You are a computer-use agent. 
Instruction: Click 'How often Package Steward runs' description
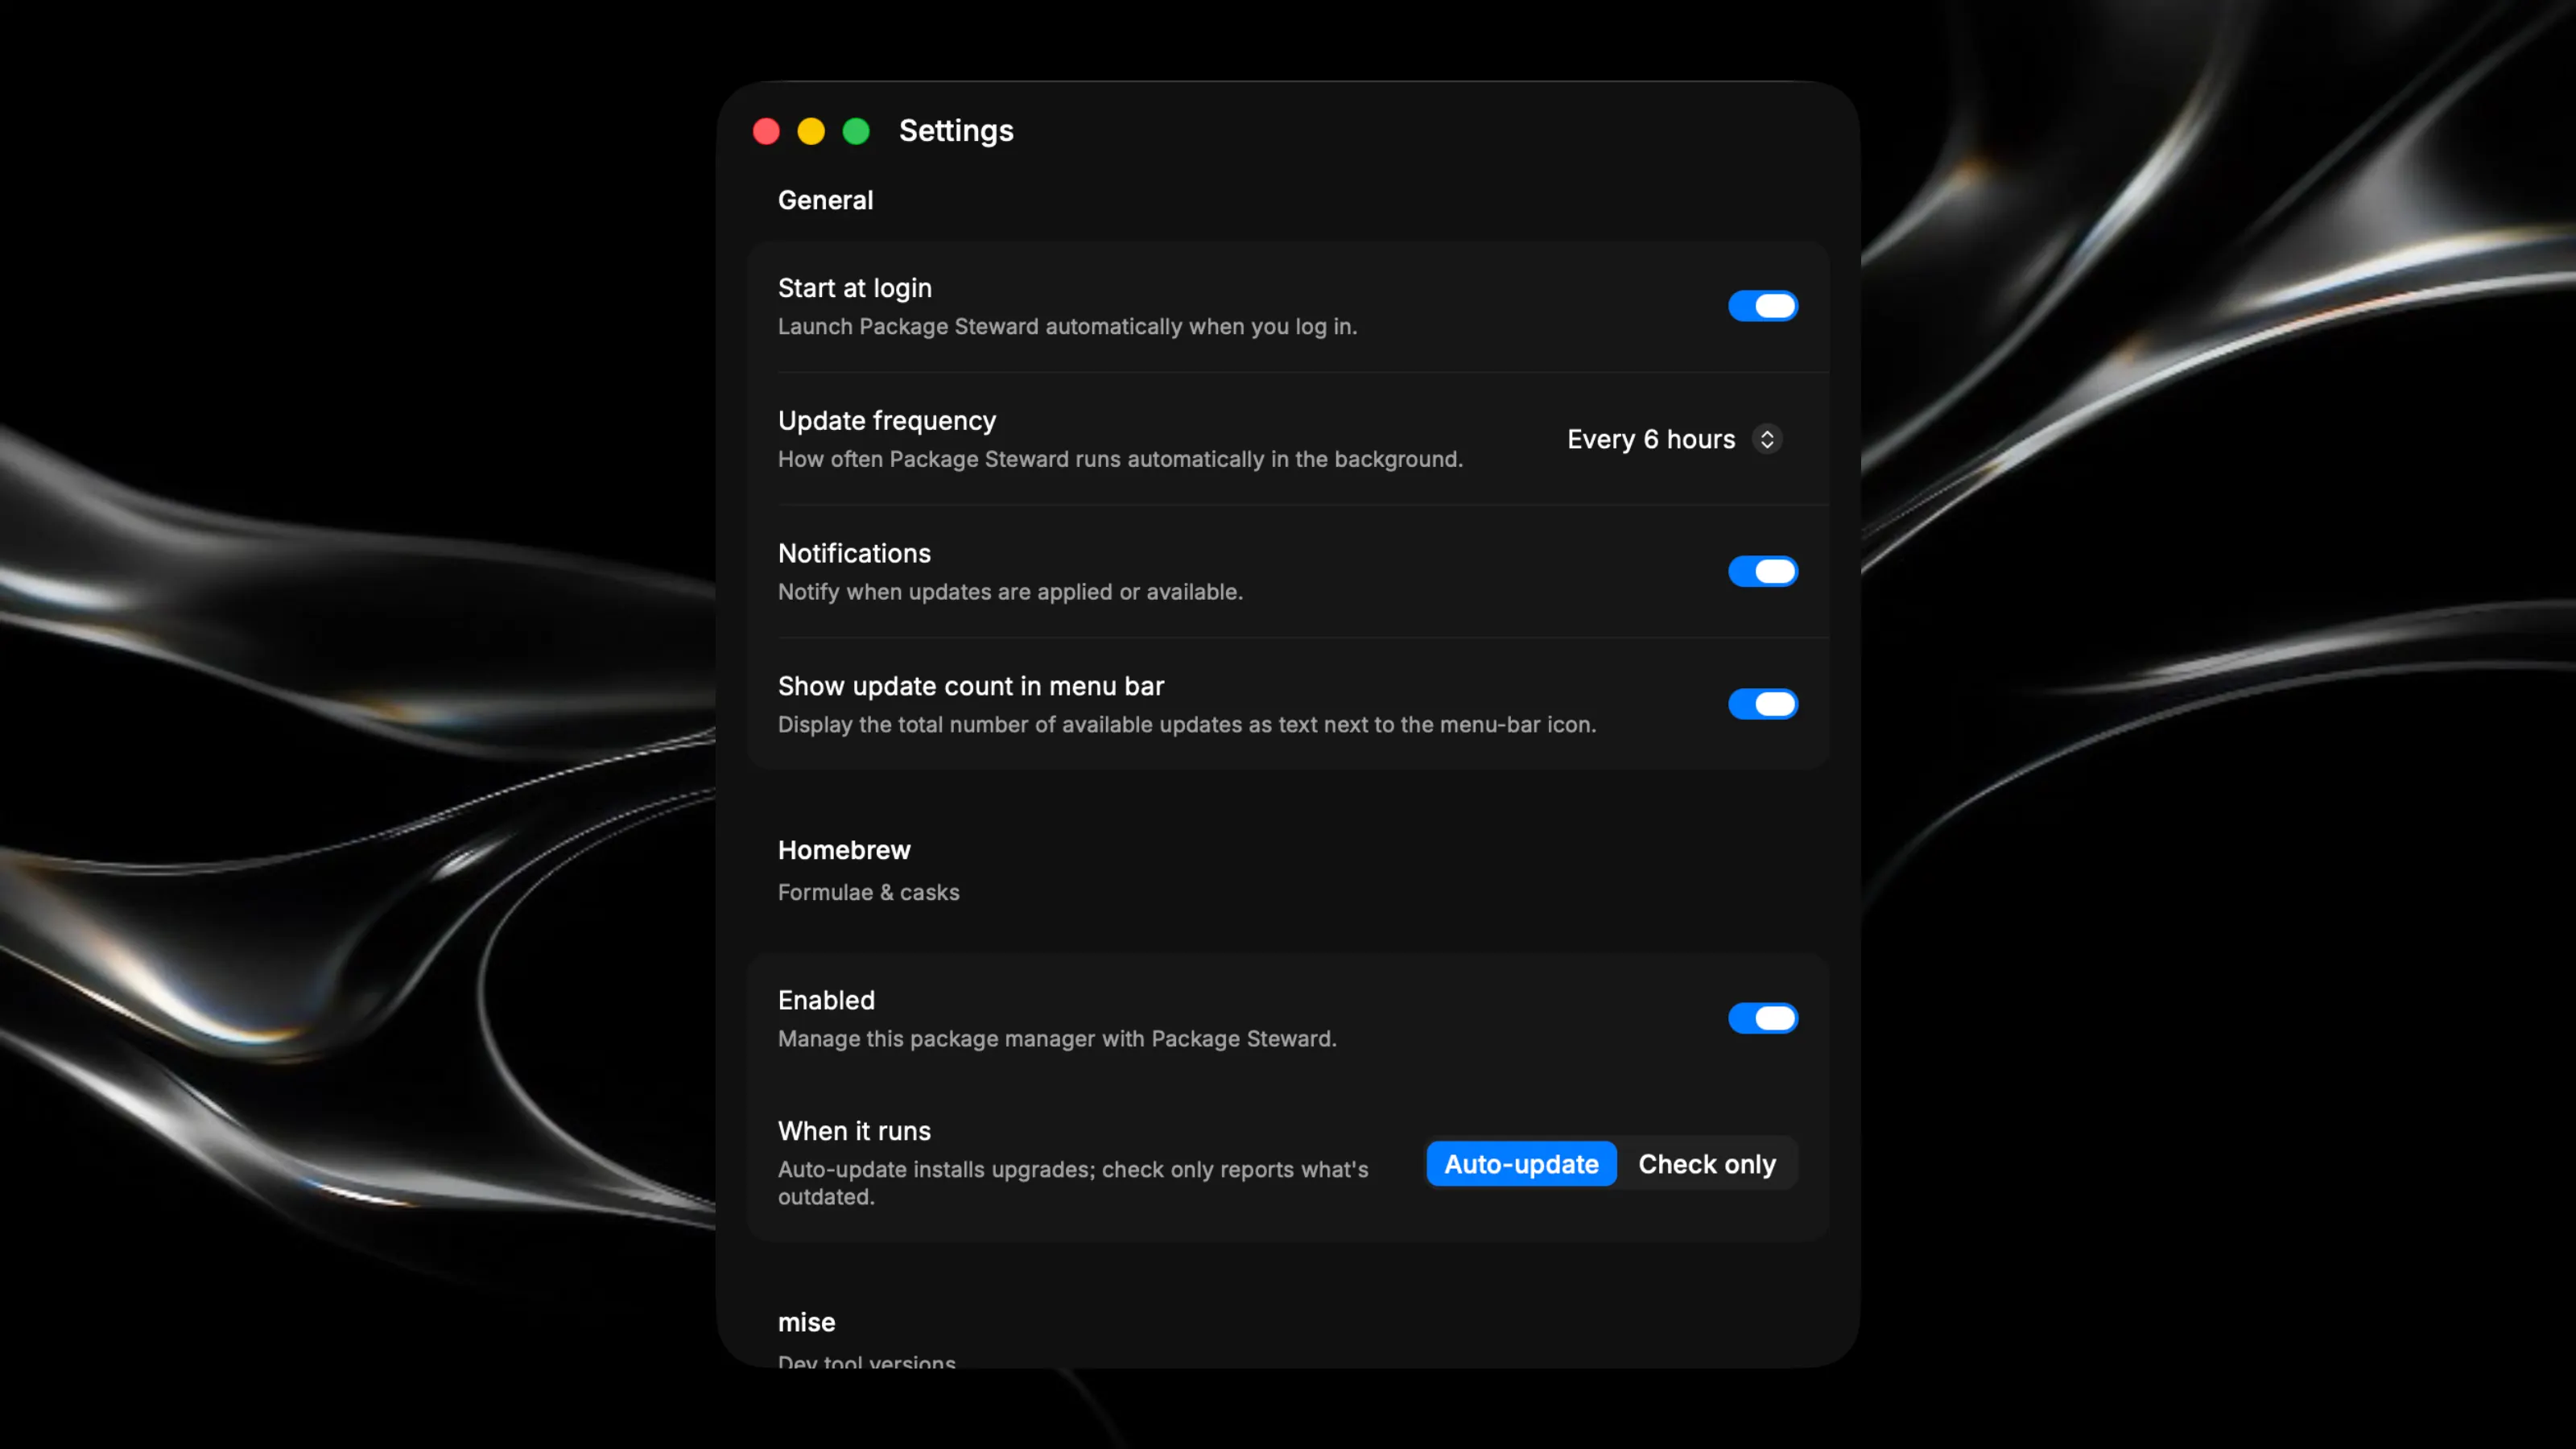(1120, 459)
